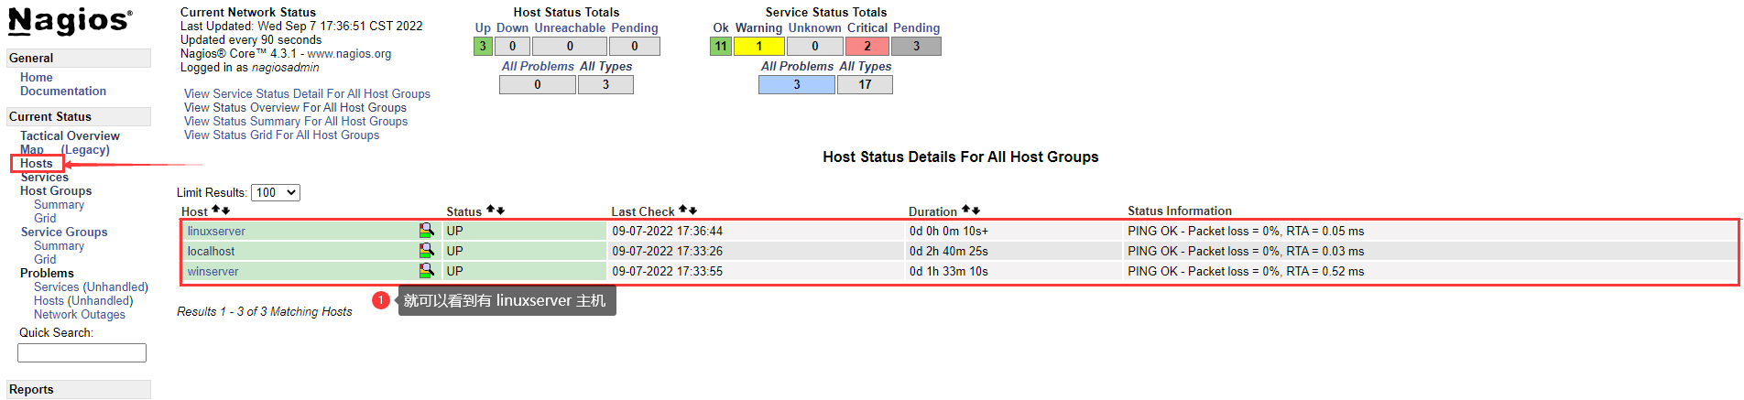Open Grid under Host Groups
Viewport: 1744px width, 400px height.
tap(45, 218)
